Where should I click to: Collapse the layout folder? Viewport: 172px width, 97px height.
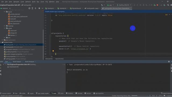pyautogui.click(x=4, y=12)
